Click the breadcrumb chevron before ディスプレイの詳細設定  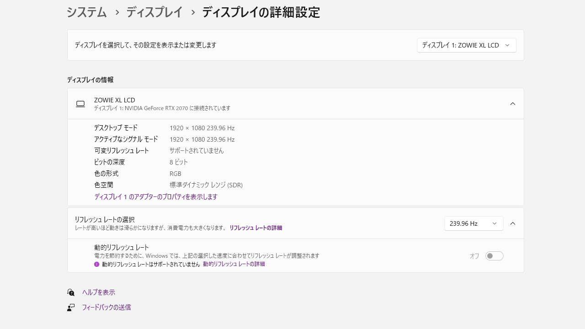(x=193, y=12)
